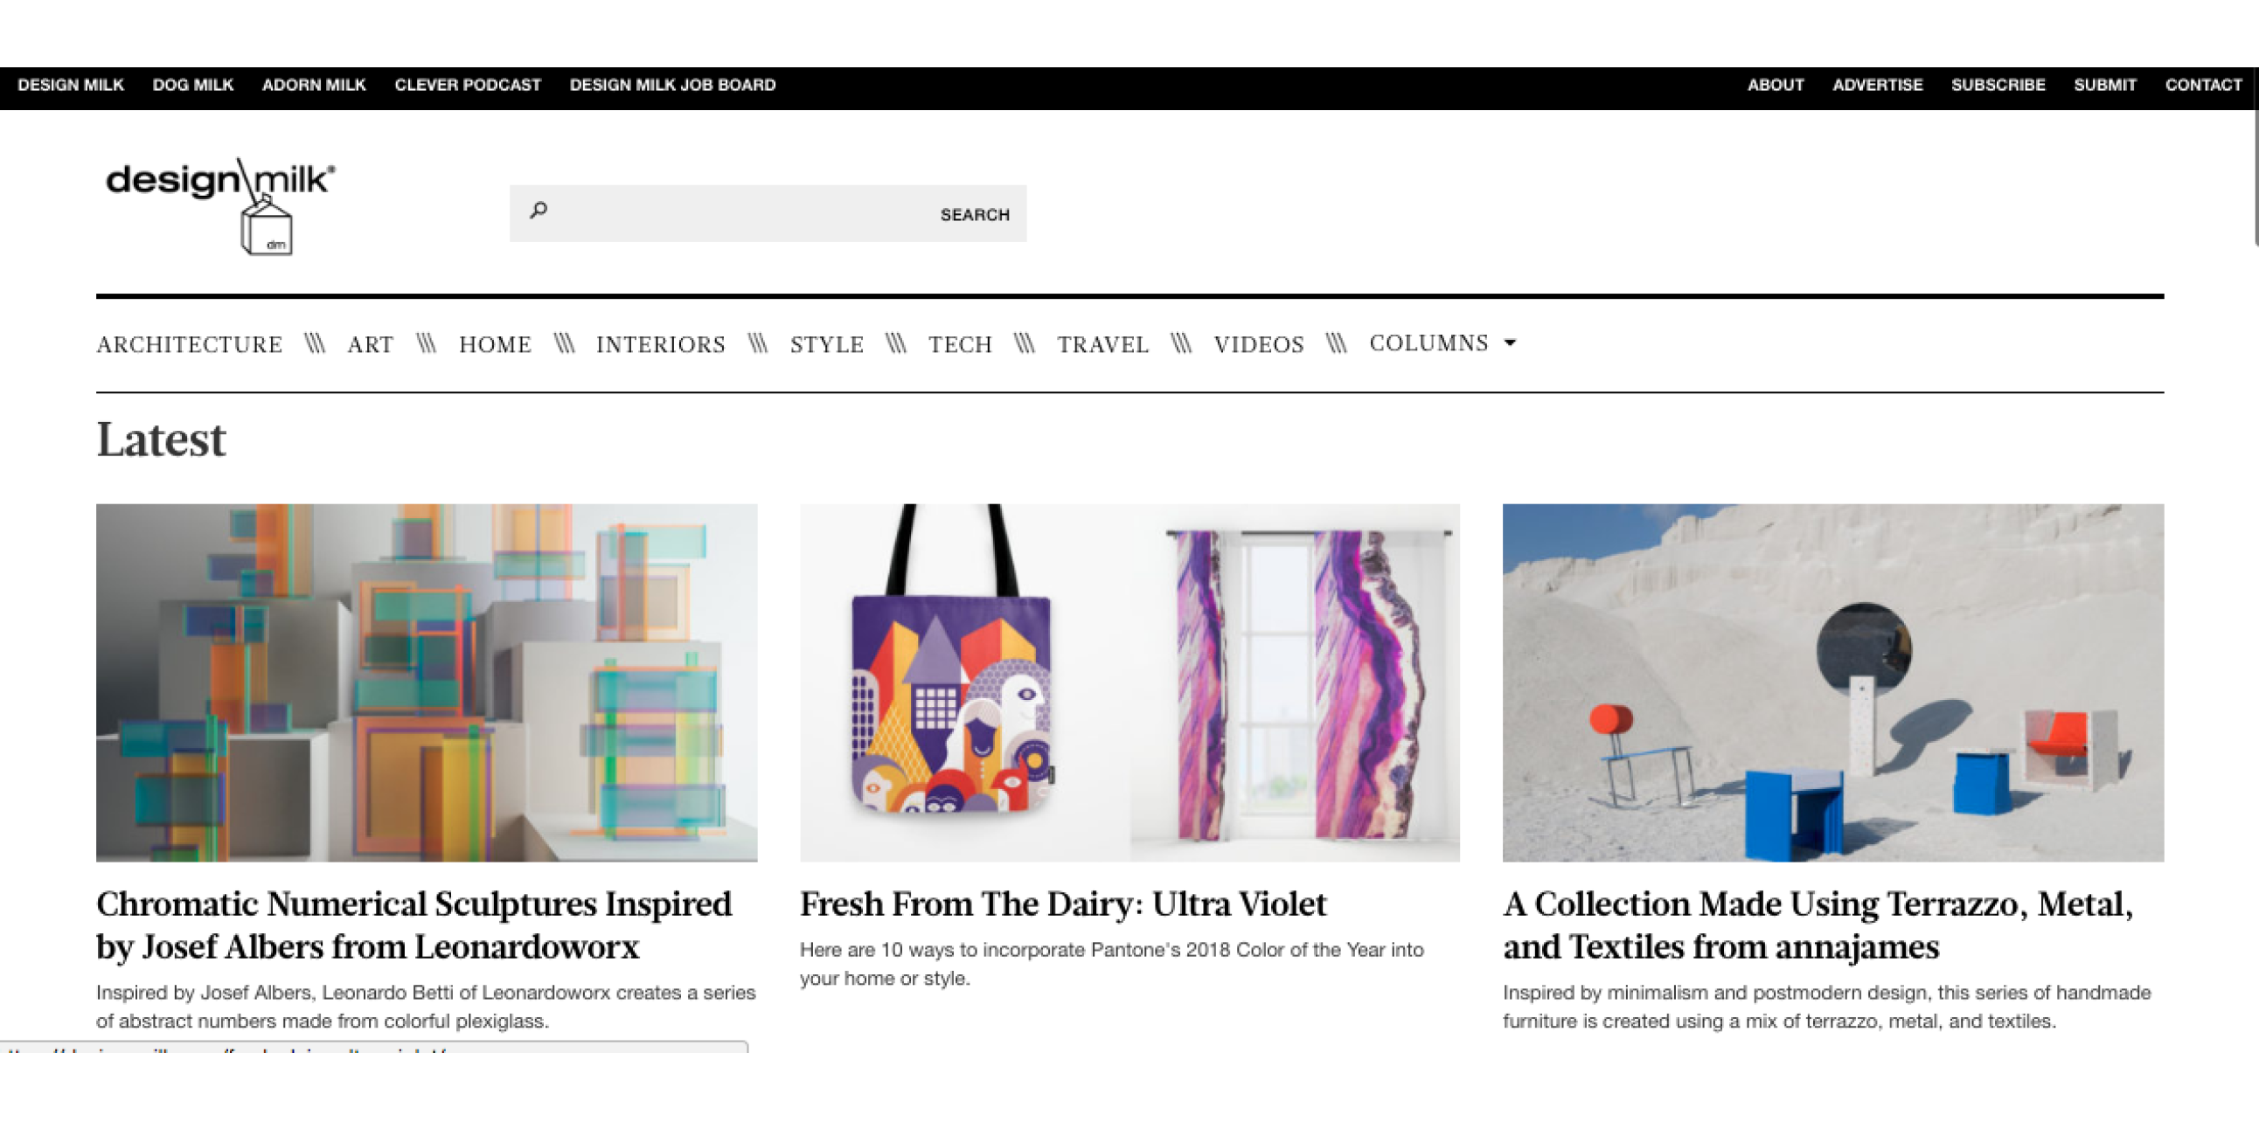Navigate to the Travel section
The width and height of the screenshot is (2259, 1129).
pos(1102,344)
